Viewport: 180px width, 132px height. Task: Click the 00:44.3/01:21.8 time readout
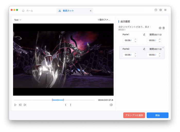coord(106,100)
